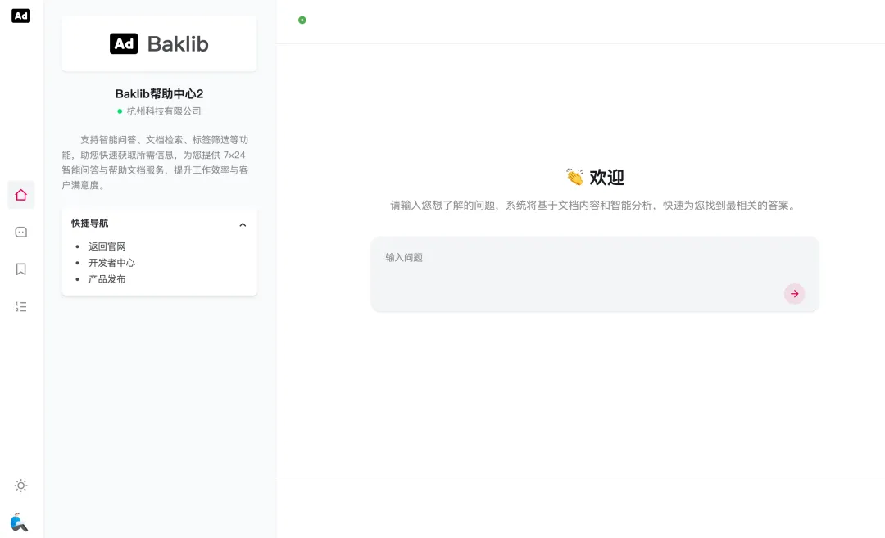The width and height of the screenshot is (885, 538).
Task: Click the 杭州科技有限公司 company name
Action: tap(164, 111)
